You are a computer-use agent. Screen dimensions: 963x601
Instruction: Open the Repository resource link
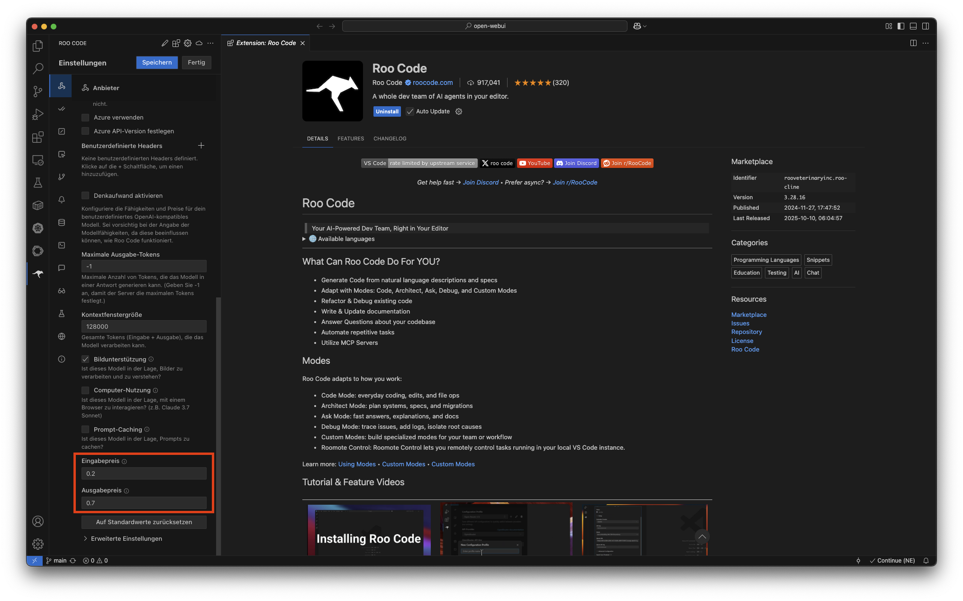[x=746, y=332]
